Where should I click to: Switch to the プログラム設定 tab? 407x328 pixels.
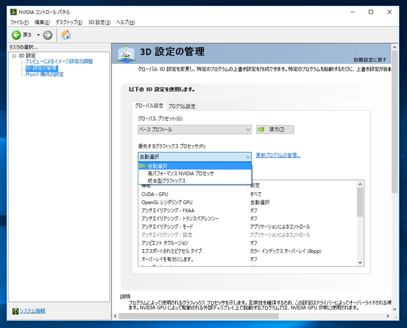click(182, 106)
